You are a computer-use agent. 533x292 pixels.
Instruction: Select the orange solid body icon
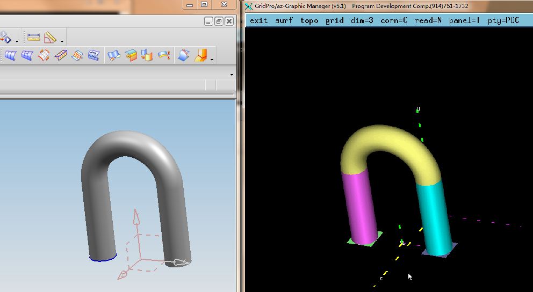201,55
